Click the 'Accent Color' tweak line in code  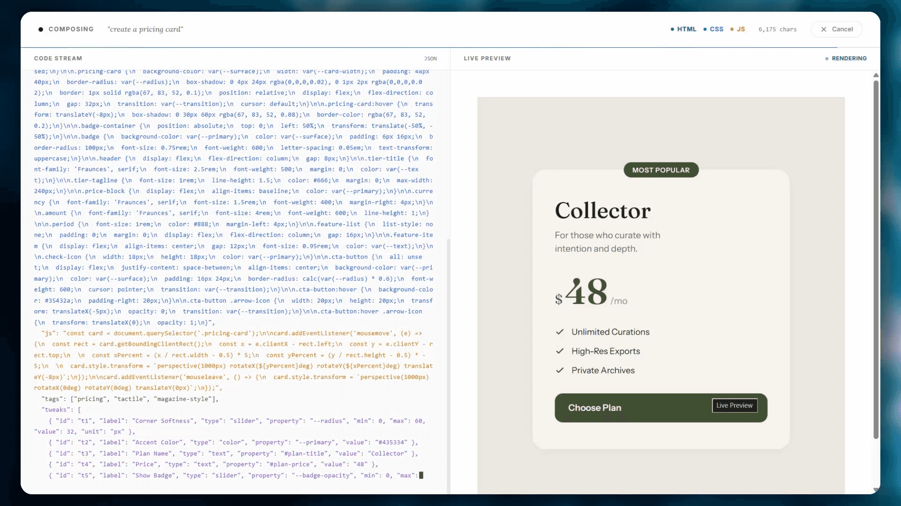point(233,442)
